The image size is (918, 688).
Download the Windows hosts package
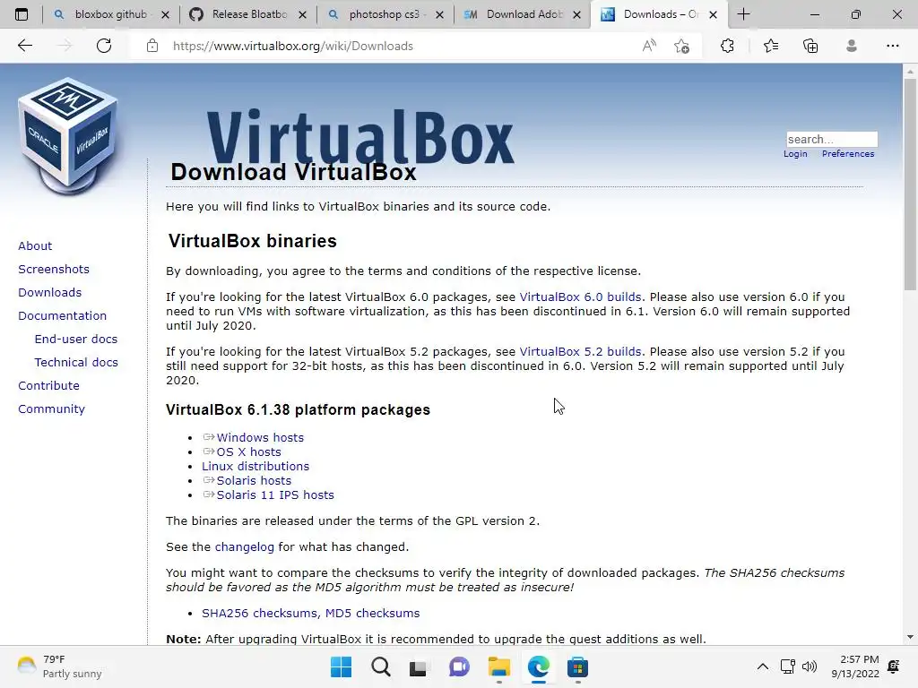click(260, 437)
